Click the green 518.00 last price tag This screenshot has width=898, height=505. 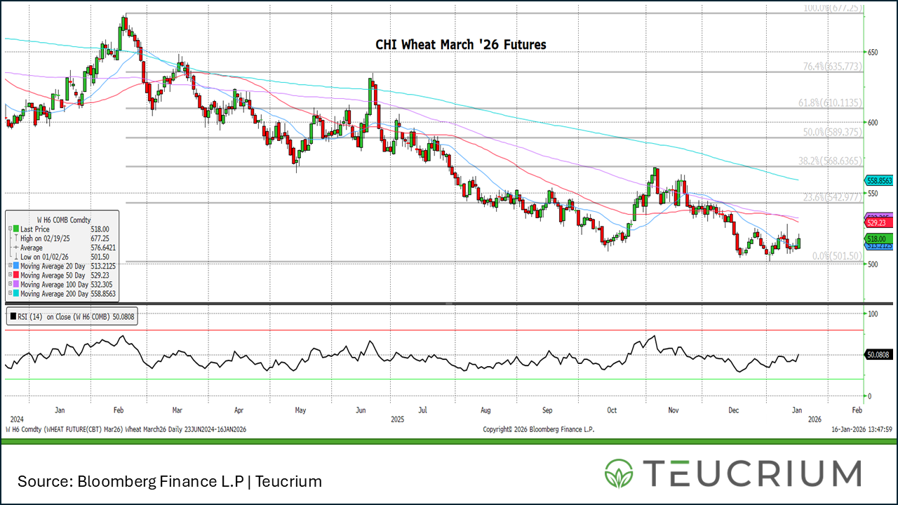(x=878, y=239)
